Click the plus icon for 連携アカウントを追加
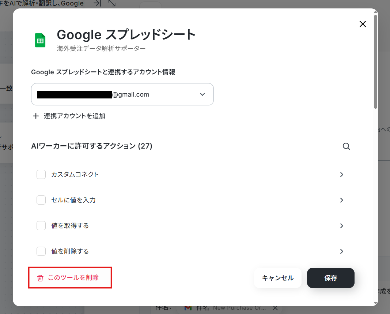The height and width of the screenshot is (314, 390). (x=36, y=116)
